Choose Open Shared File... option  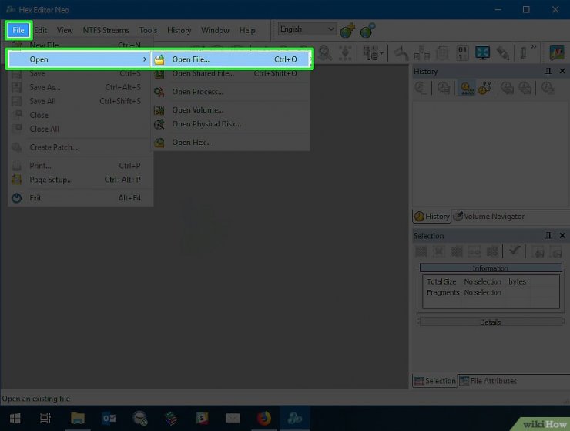click(x=230, y=73)
